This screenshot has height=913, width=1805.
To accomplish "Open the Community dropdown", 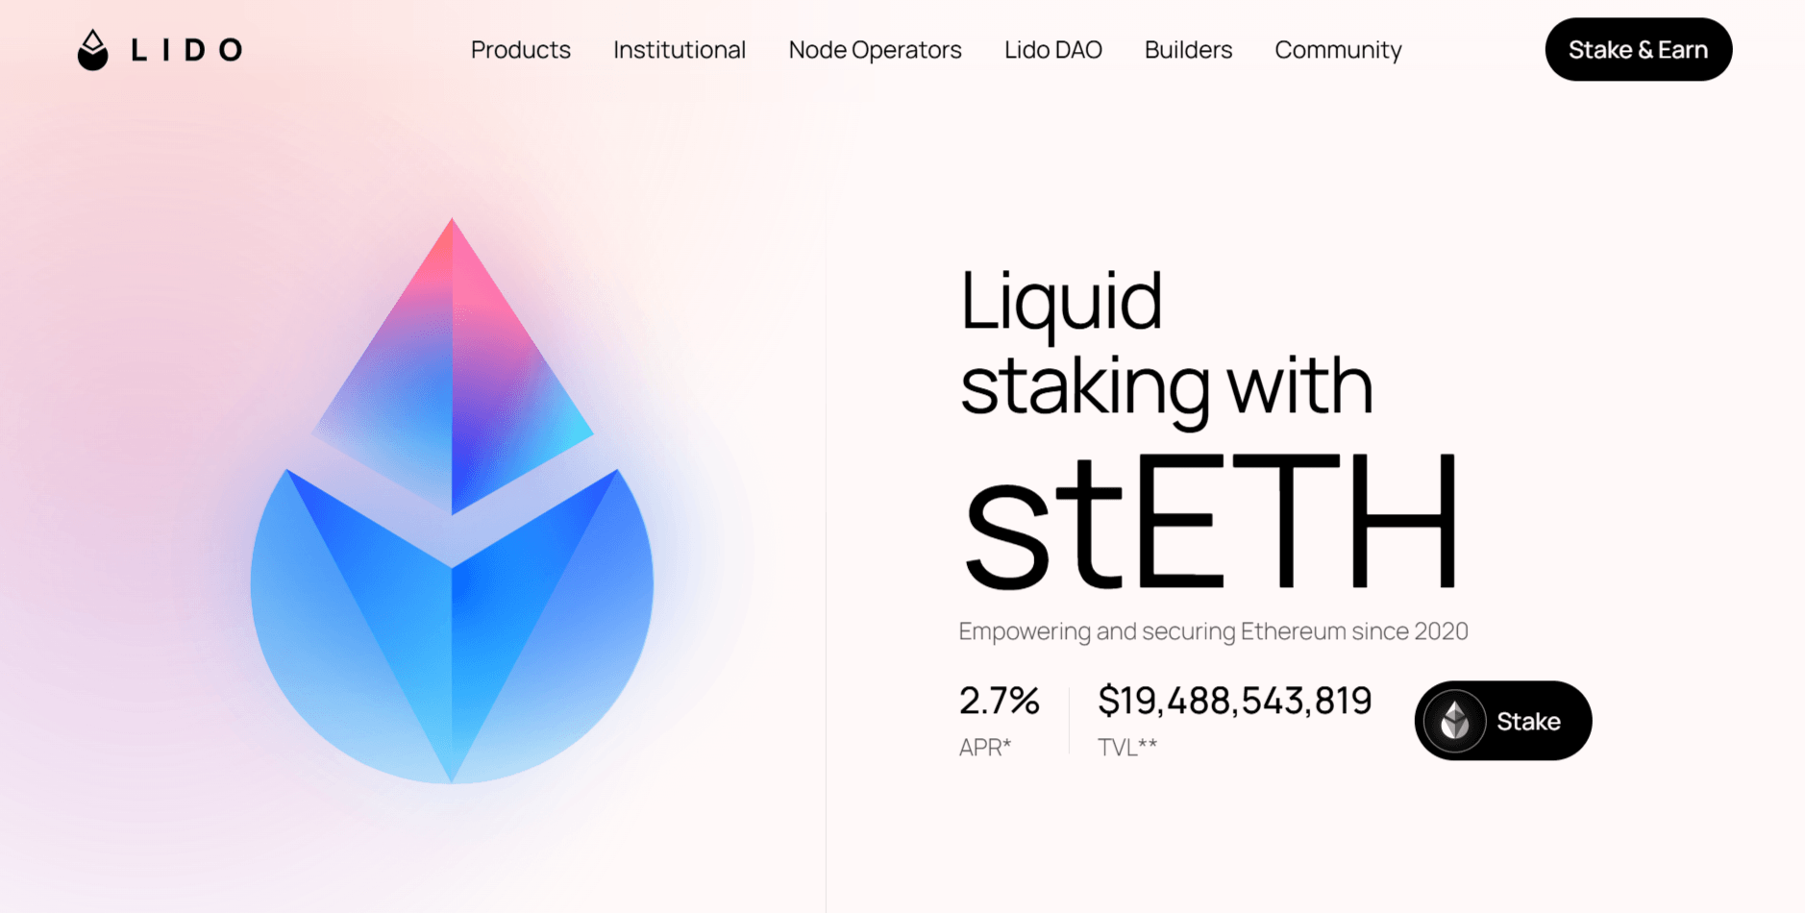I will (1338, 50).
